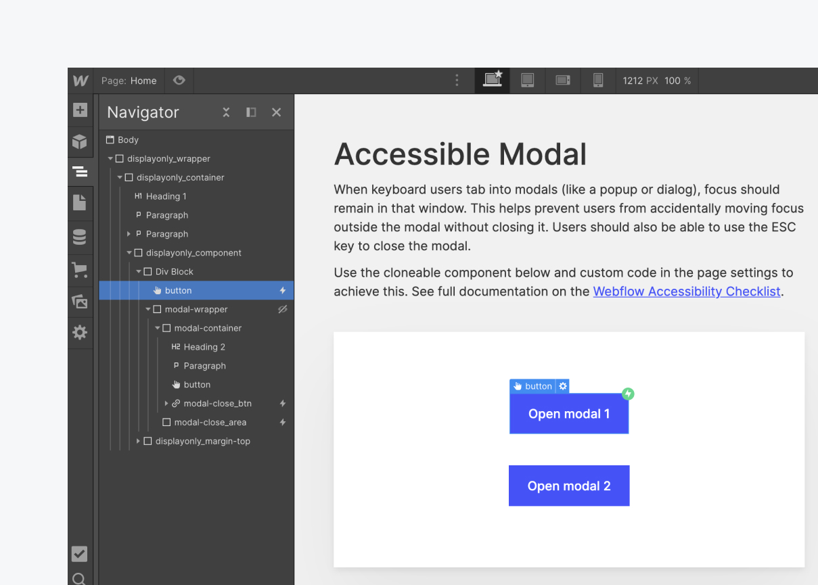Collapse the modal-container tree node
This screenshot has width=818, height=585.
tap(158, 329)
